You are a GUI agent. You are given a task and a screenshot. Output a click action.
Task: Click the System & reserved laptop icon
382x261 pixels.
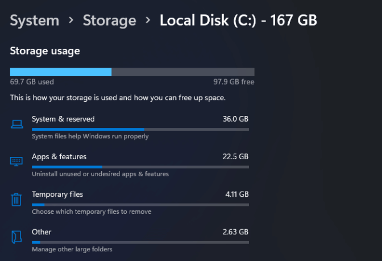click(x=16, y=123)
